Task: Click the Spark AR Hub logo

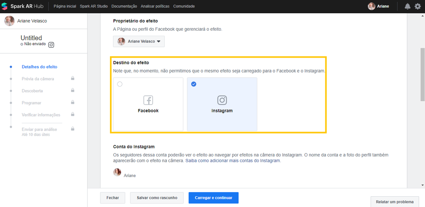Action: 22,6
